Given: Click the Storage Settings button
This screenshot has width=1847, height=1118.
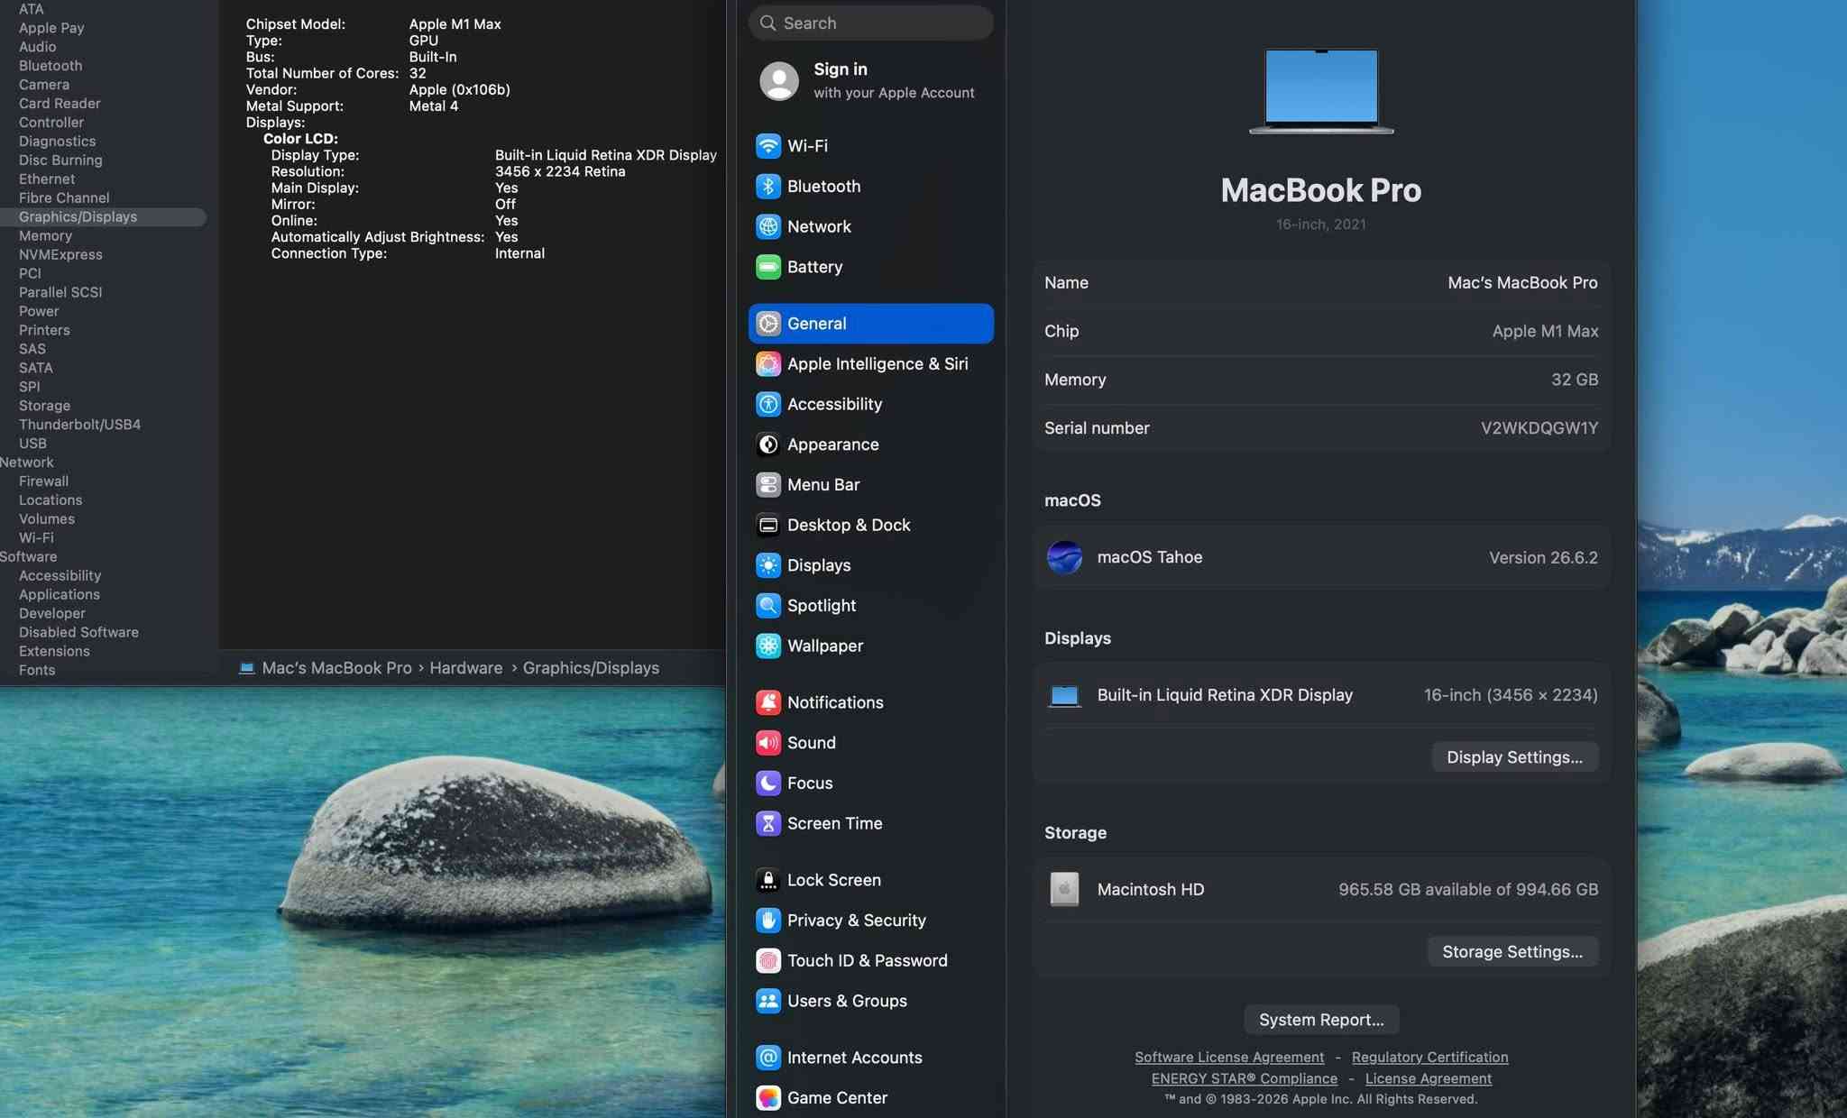Looking at the screenshot, I should [1512, 951].
